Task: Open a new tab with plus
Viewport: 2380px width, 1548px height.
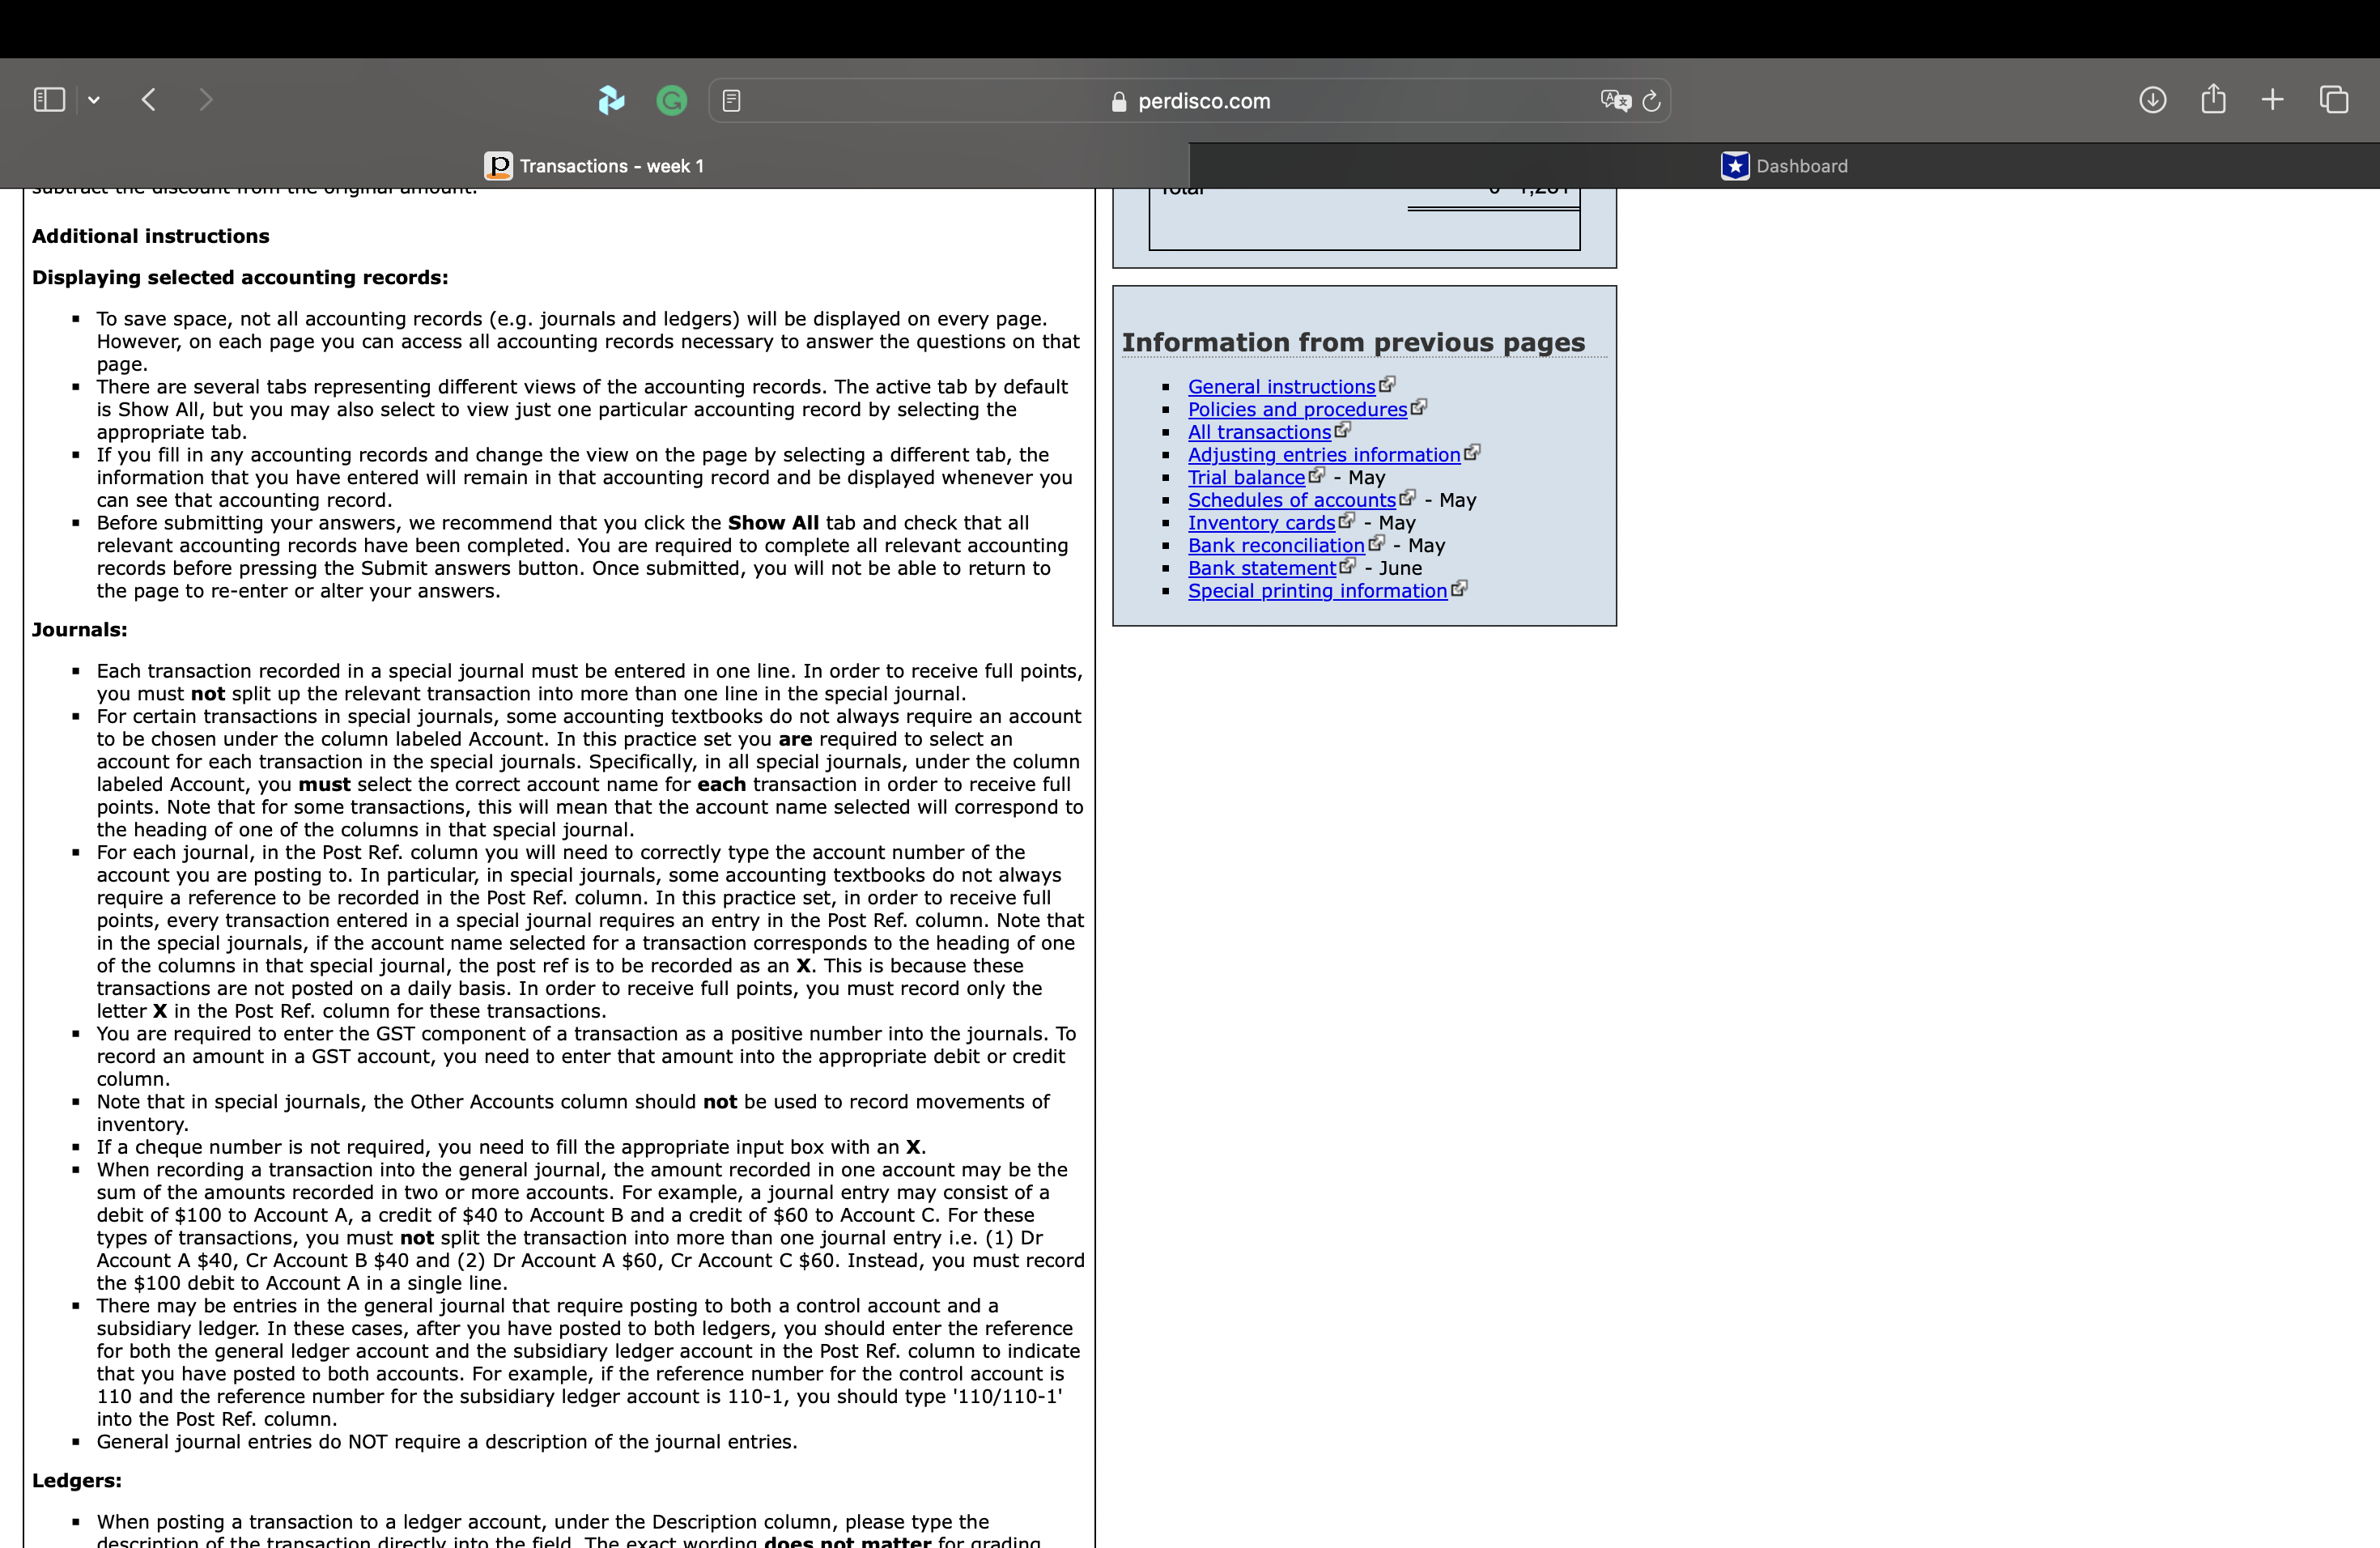Action: [x=2272, y=100]
